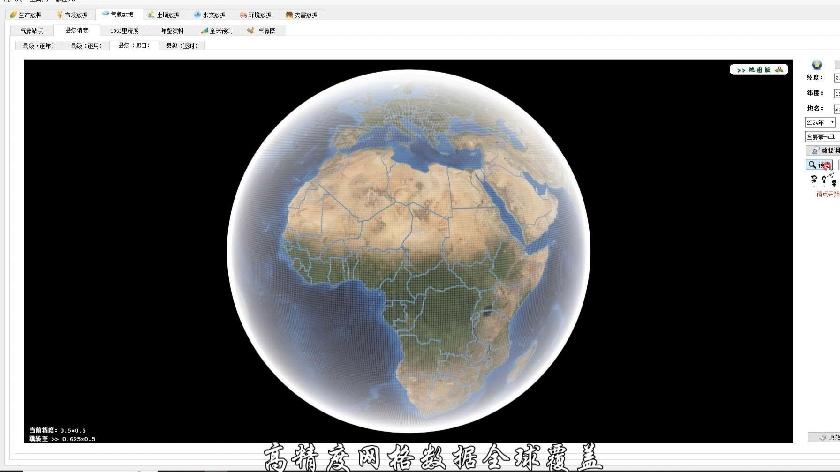Switch to the 环境数据 tab
840x472 pixels.
(256, 15)
